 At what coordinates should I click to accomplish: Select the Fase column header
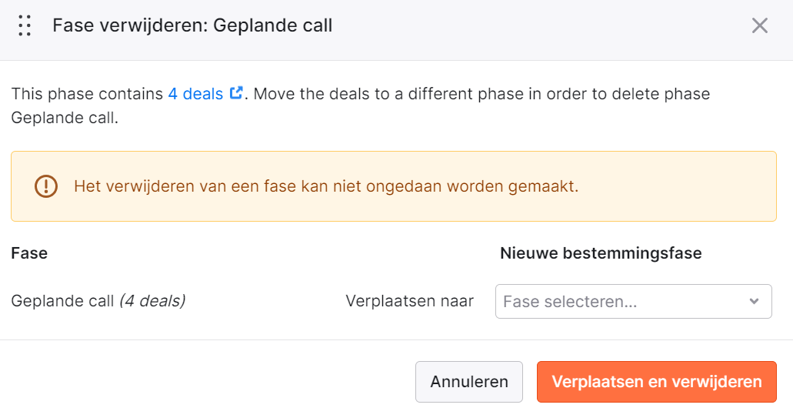[29, 253]
